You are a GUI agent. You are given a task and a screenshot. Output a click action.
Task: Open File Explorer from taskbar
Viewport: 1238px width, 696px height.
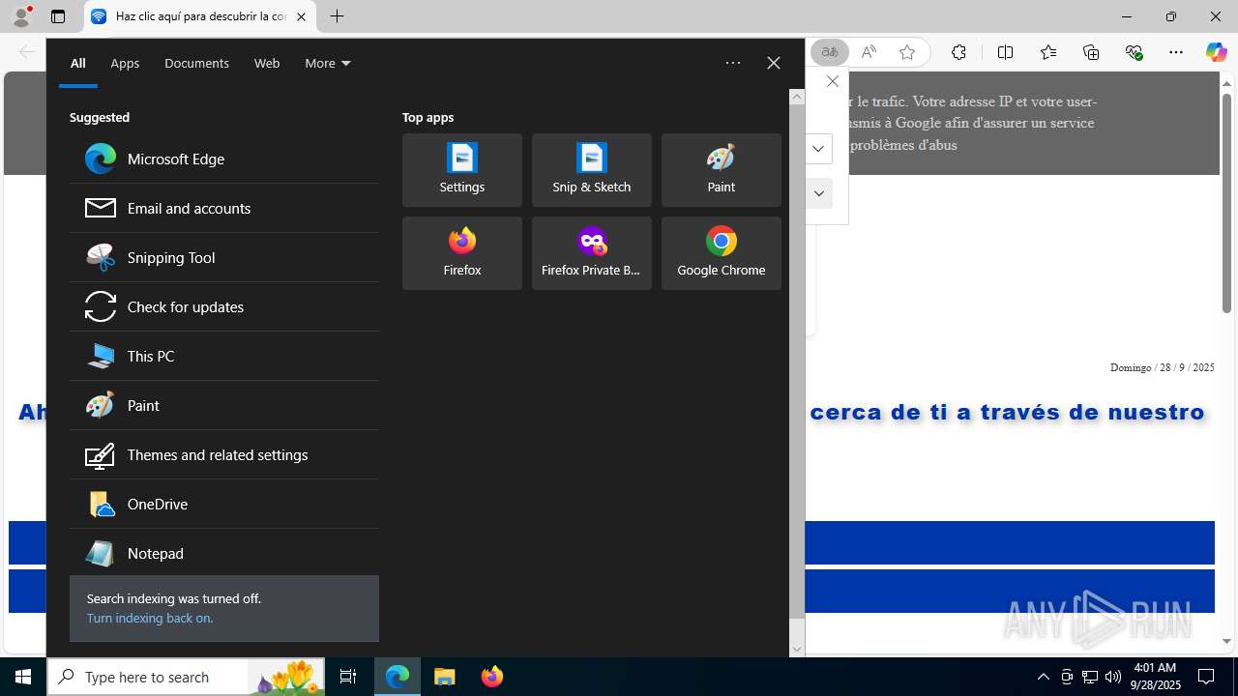[445, 677]
